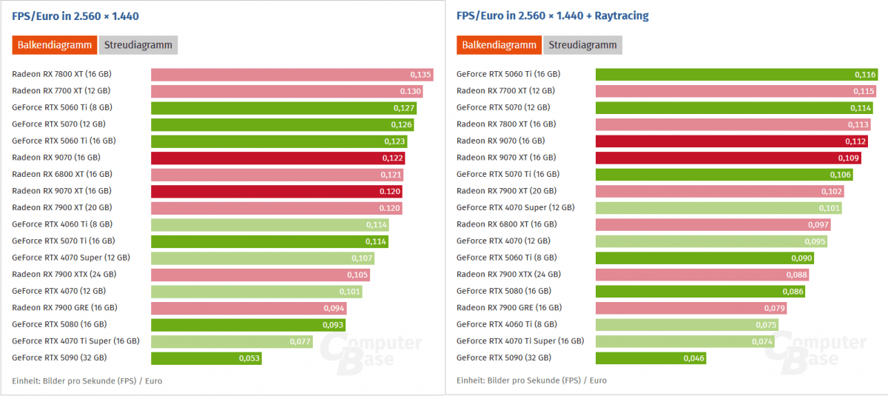The height and width of the screenshot is (396, 888).
Task: Click Radeon RX 7800 XT bar valued 0,135
Action: point(292,74)
